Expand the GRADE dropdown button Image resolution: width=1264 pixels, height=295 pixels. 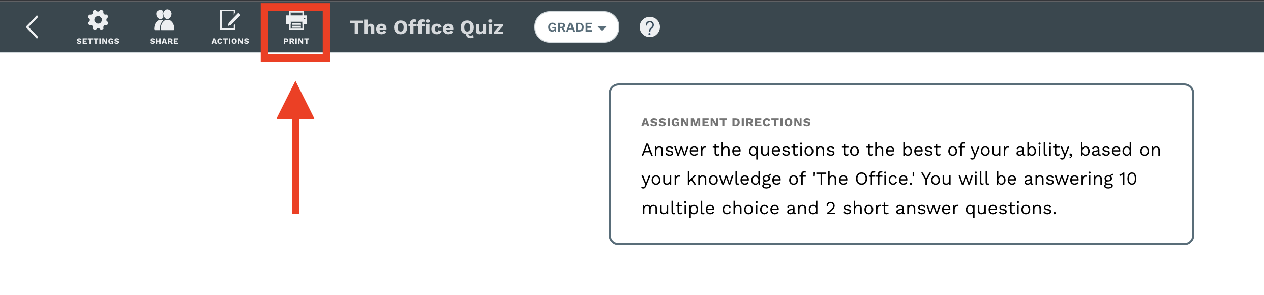[577, 27]
